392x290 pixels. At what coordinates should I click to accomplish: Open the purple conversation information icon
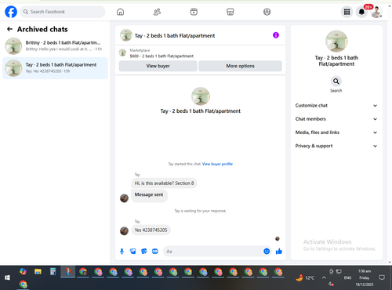276,35
